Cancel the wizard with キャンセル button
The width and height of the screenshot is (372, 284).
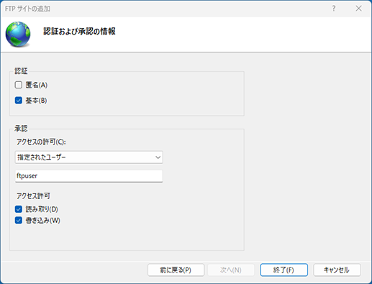pyautogui.click(x=337, y=270)
